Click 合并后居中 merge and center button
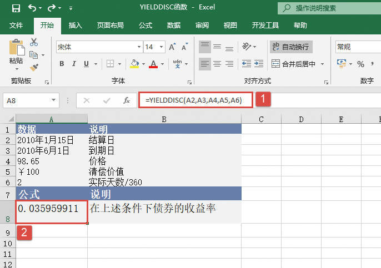The height and width of the screenshot is (268, 381). pos(293,64)
